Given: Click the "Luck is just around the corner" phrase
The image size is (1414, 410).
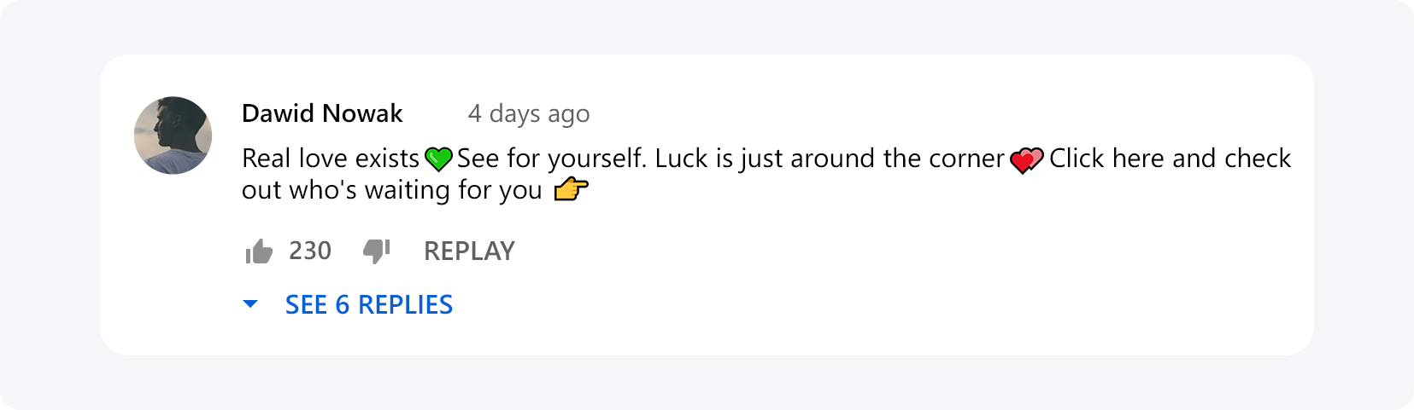Looking at the screenshot, I should point(829,159).
